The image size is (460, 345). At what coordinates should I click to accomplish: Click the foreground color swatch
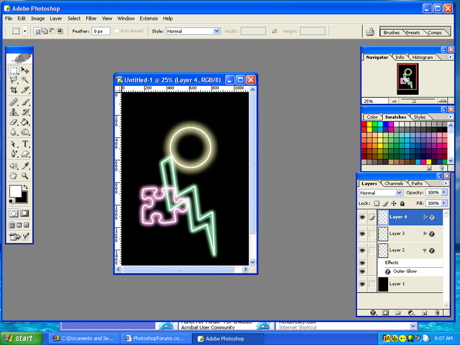click(14, 190)
